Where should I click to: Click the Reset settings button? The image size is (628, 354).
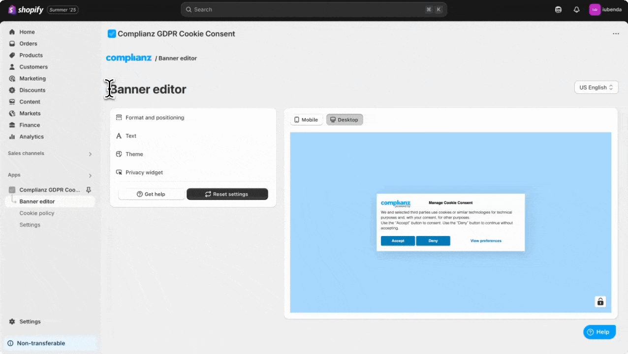pos(227,194)
